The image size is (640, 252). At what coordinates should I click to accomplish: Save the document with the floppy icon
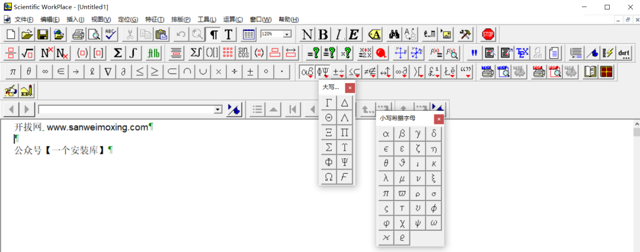click(x=43, y=34)
